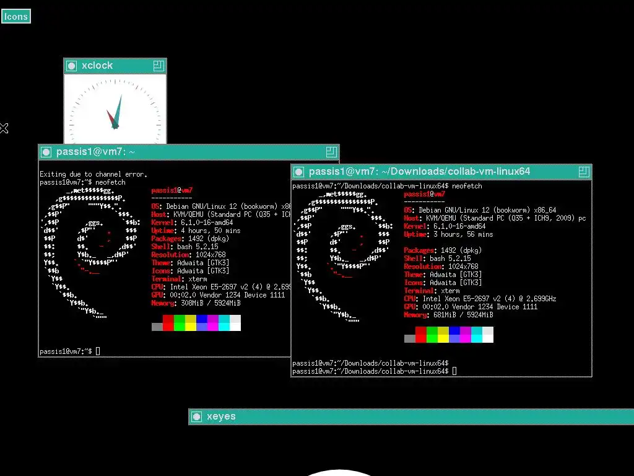Click 'Memory: 308MiB / 5924MiB' text

coord(196,303)
